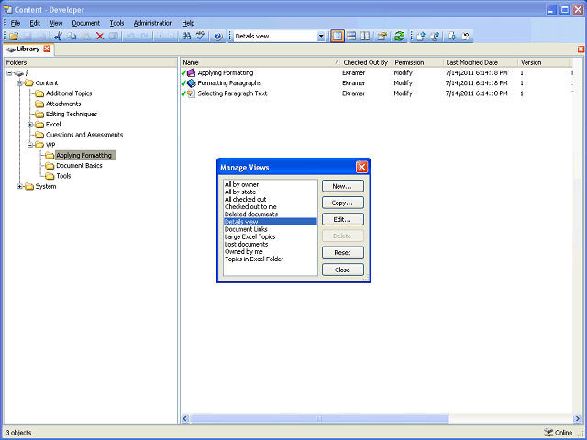Screen dimensions: 587x440
Task: Select 'Checked out to me' view
Action: tap(250, 207)
